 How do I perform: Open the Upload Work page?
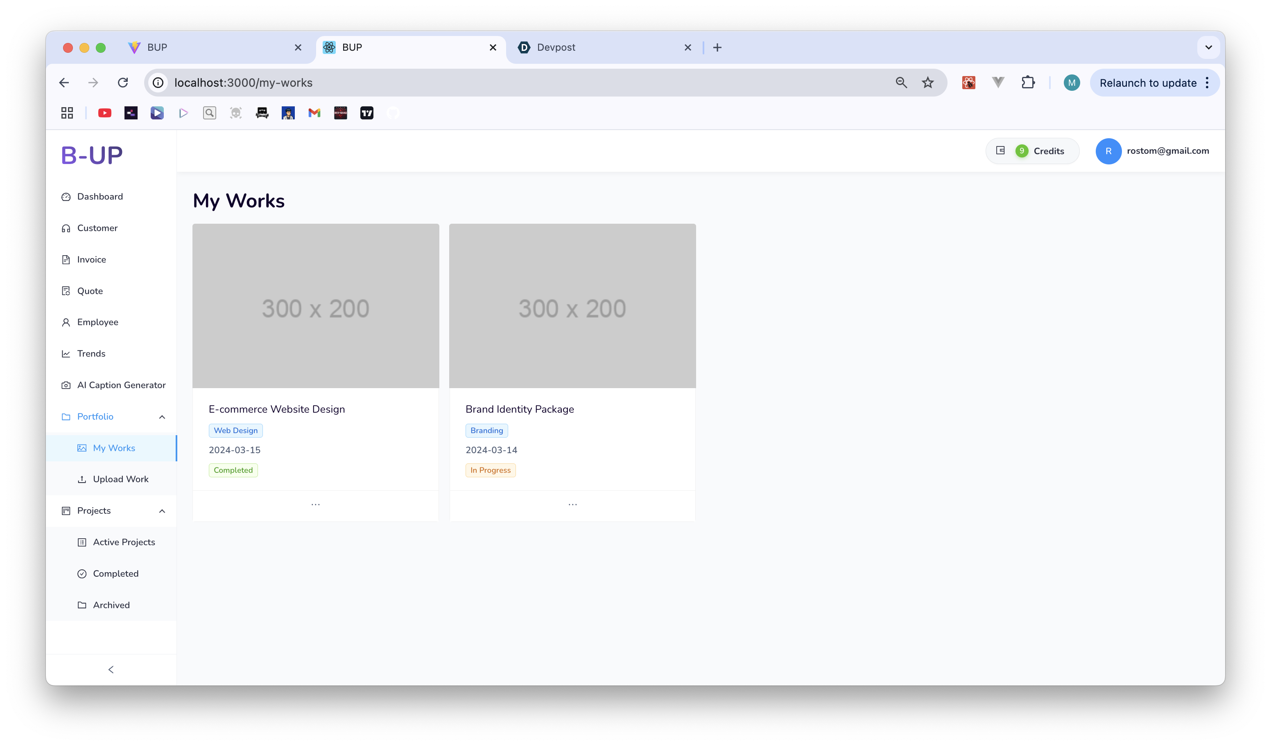[120, 479]
